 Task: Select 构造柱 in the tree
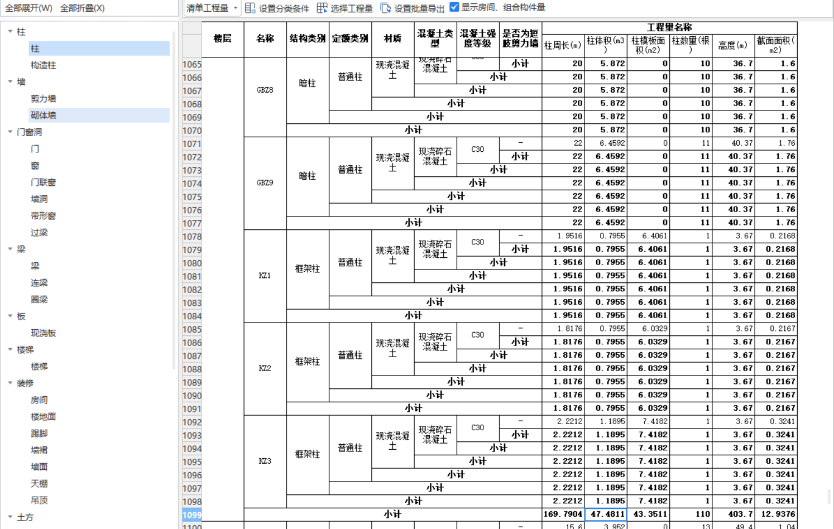(x=43, y=65)
